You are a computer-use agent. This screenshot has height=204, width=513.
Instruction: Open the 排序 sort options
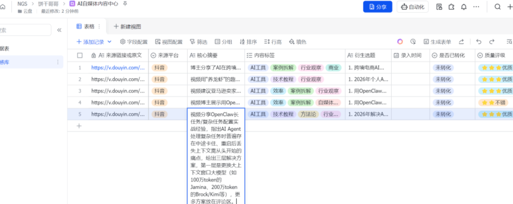(x=248, y=42)
